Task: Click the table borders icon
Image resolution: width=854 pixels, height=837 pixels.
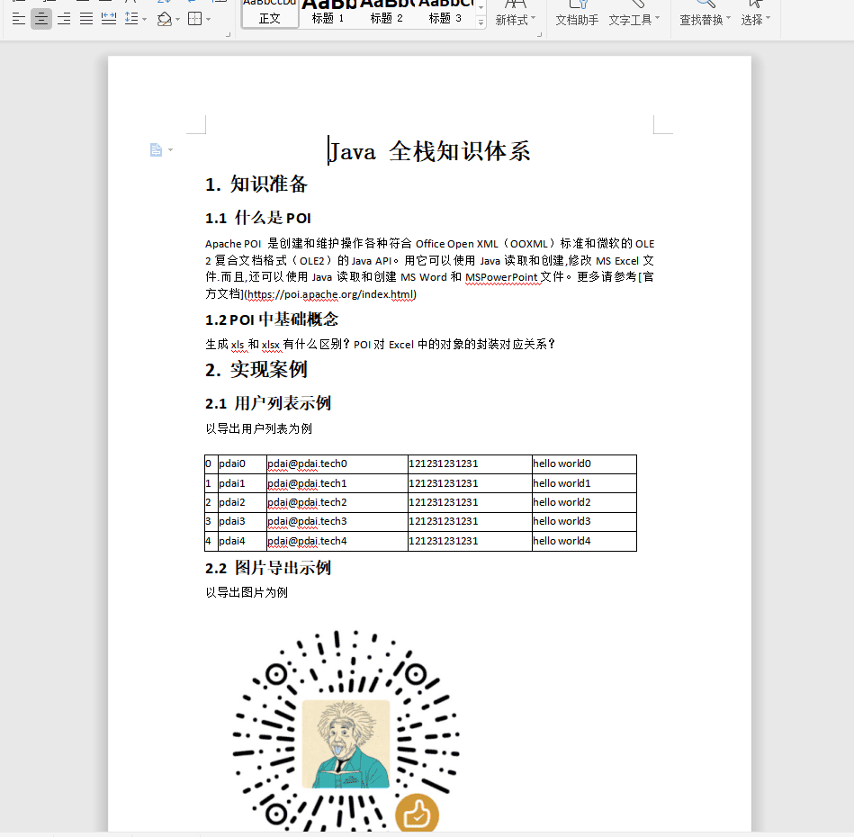Action: coord(194,19)
